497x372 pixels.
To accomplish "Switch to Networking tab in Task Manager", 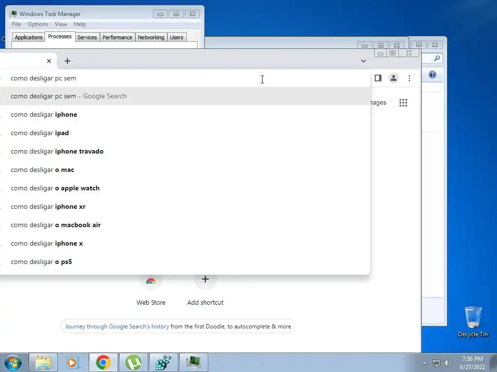I will [x=151, y=37].
